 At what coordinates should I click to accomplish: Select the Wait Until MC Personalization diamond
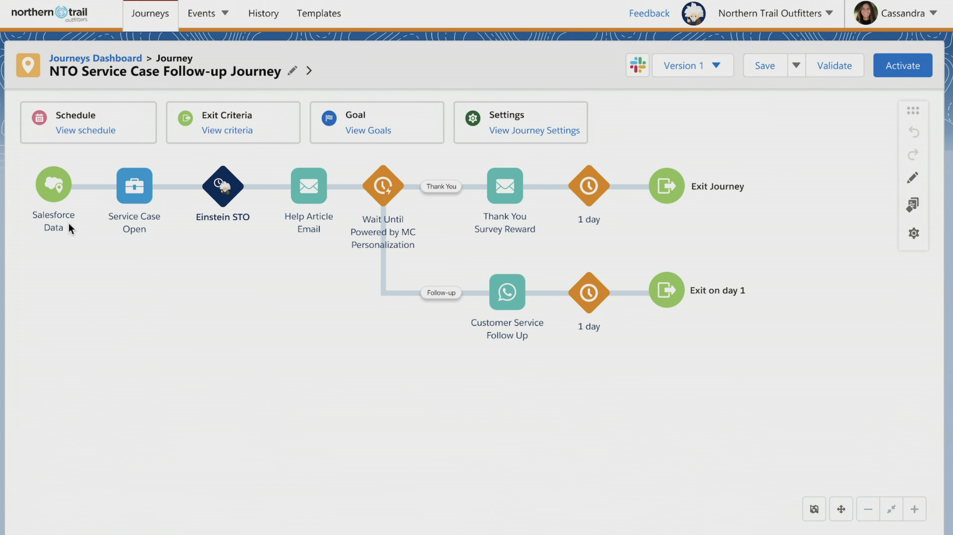383,186
